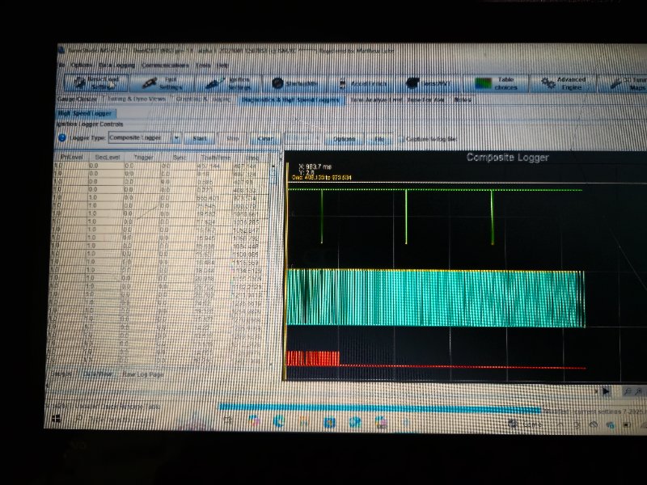The width and height of the screenshot is (647, 485).
Task: Click the Windows Start icon on taskbar
Action: [57, 420]
